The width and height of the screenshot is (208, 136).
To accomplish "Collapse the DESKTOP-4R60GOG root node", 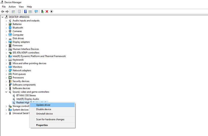I will [2, 17].
